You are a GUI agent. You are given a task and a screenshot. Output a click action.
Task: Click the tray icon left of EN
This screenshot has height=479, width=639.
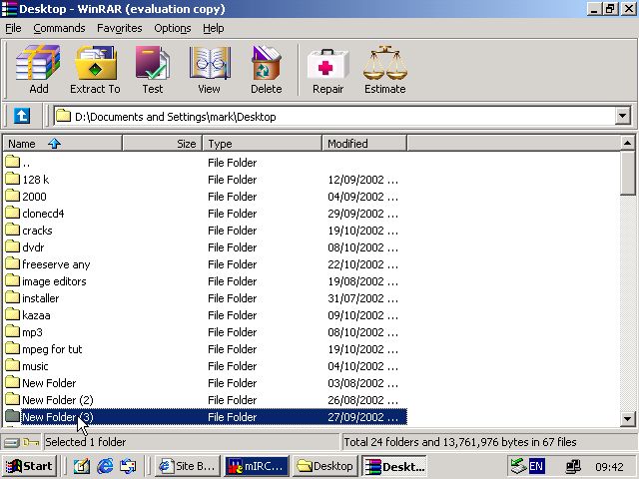click(519, 466)
